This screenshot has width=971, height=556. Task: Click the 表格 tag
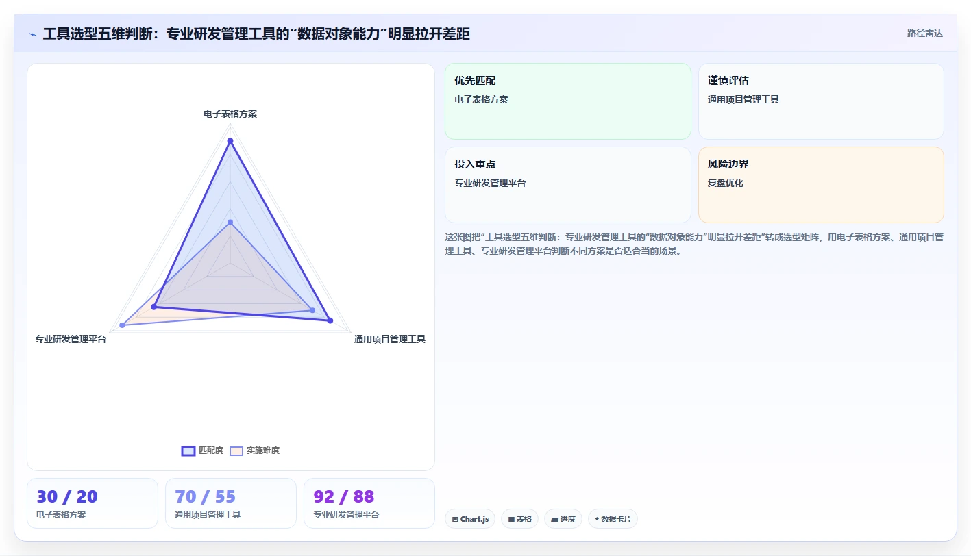click(x=520, y=519)
